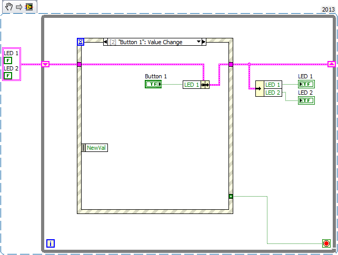Click the loop stop condition terminal
Screen dimensions: 338x255
326,243
